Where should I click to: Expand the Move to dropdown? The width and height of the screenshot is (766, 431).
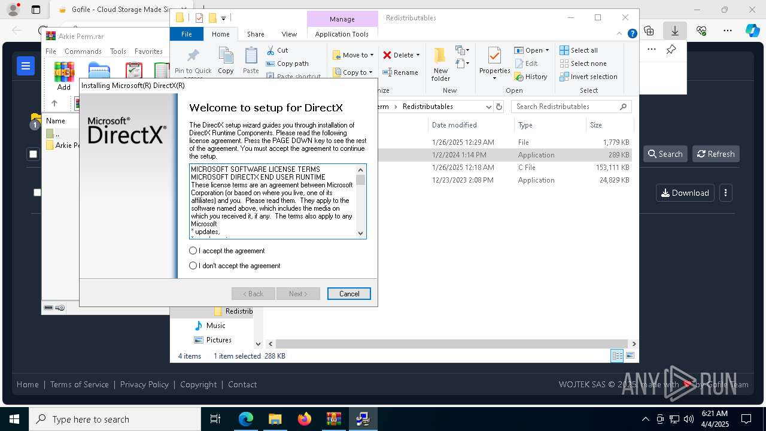(372, 55)
